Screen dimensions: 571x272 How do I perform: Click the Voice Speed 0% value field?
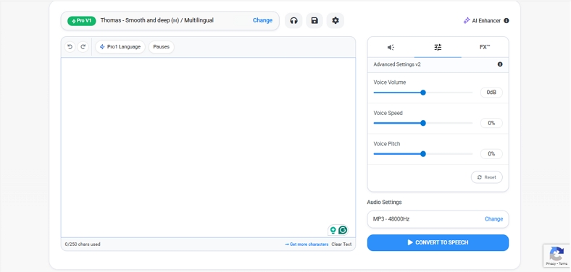491,123
